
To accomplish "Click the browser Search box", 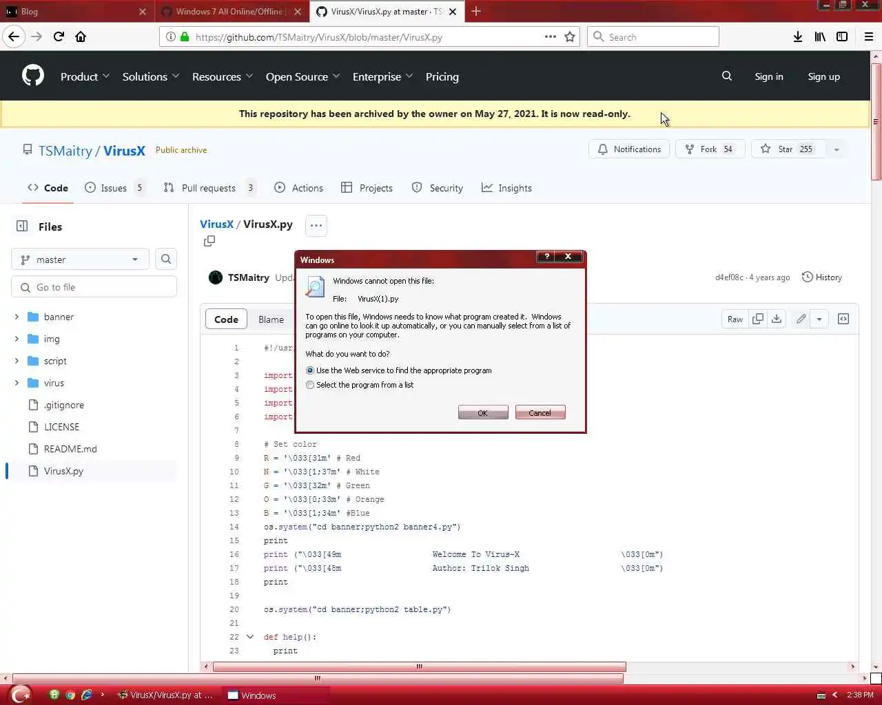I will pyautogui.click(x=653, y=36).
